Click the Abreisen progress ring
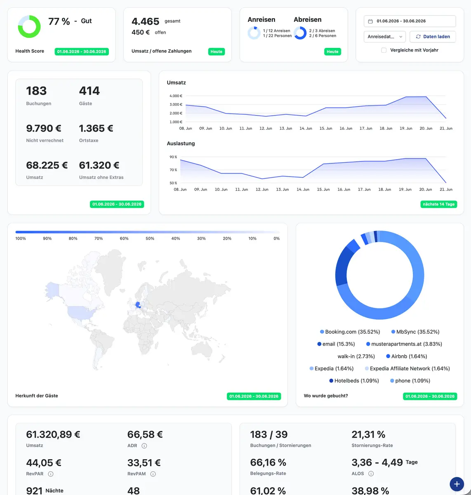The height and width of the screenshot is (495, 471). click(x=300, y=33)
